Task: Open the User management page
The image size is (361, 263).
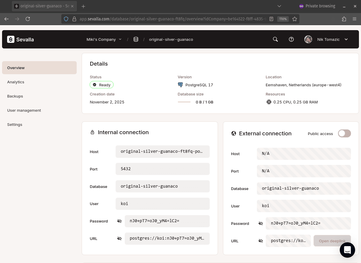Action: point(24,110)
